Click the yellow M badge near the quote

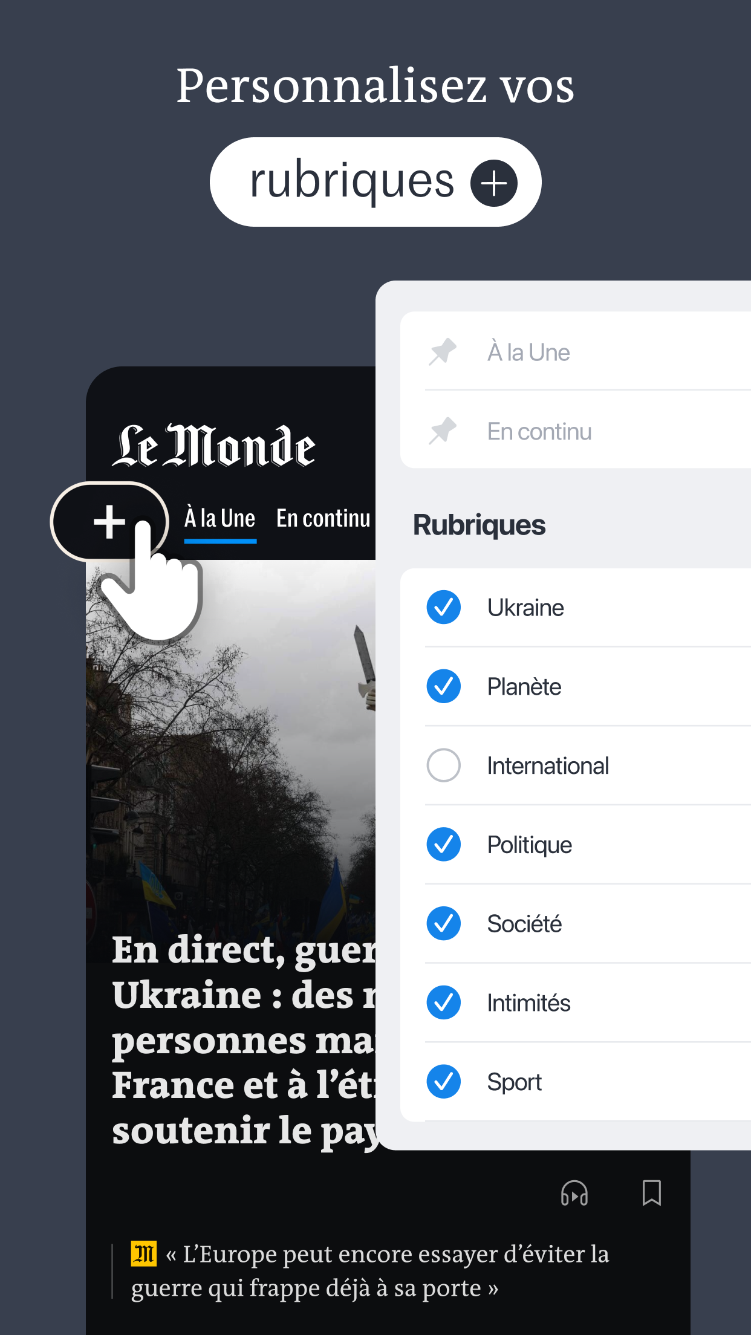click(x=144, y=1253)
